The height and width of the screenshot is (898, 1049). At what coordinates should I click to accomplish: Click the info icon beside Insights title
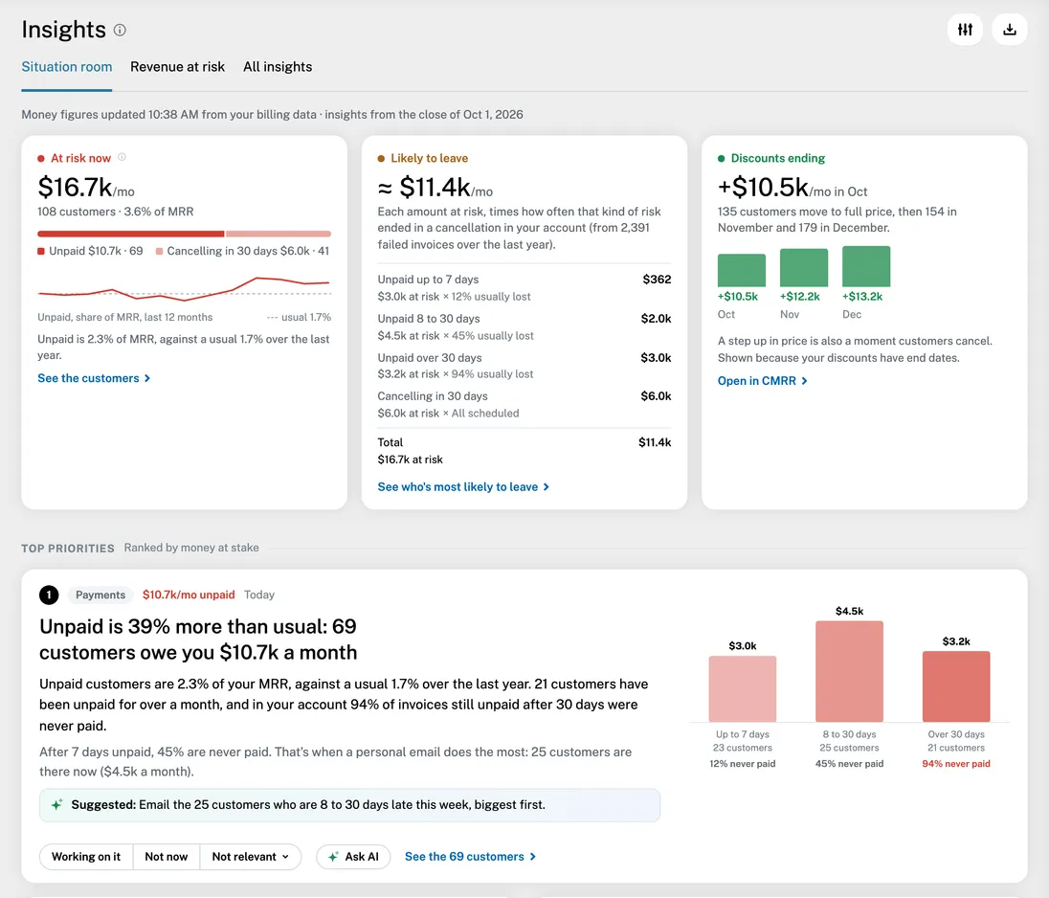(x=120, y=30)
